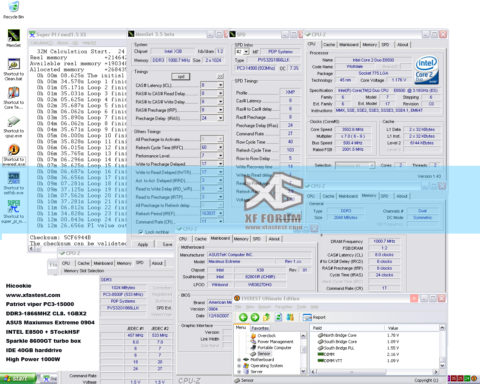Screen dimensions: 480x384
Task: Click EVEREST refresh toolbar icon
Action: (278, 317)
